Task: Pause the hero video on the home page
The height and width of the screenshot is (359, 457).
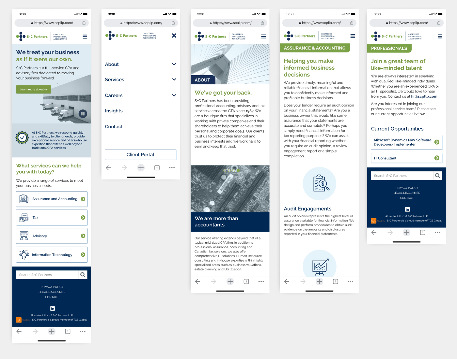Action: point(83,114)
